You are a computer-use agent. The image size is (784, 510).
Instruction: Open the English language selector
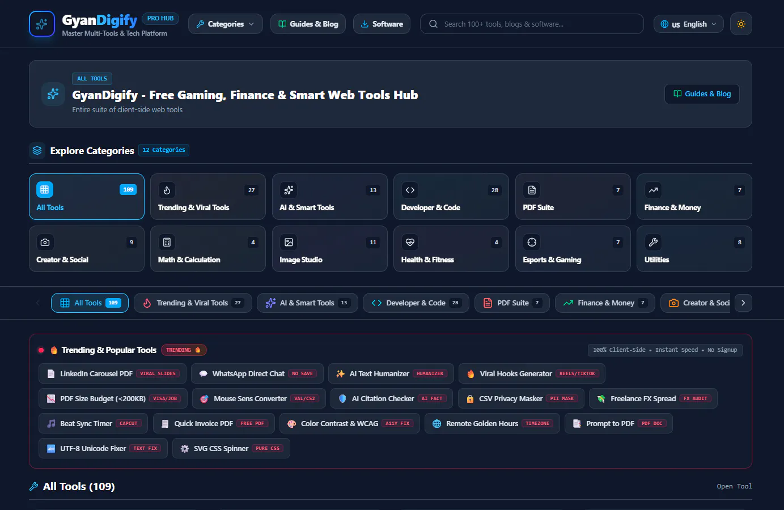pyautogui.click(x=689, y=24)
